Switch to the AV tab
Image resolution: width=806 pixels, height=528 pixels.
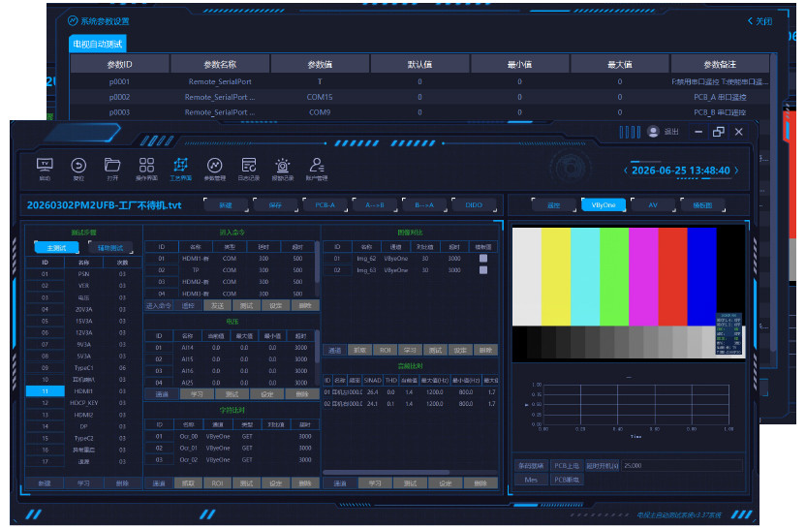pyautogui.click(x=653, y=205)
